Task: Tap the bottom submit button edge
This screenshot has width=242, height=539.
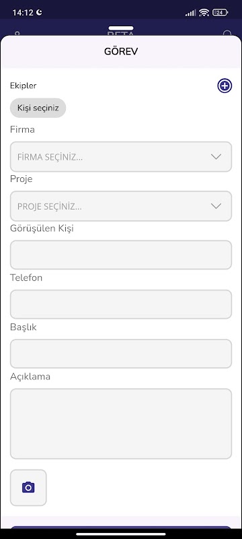Action: pyautogui.click(x=121, y=528)
